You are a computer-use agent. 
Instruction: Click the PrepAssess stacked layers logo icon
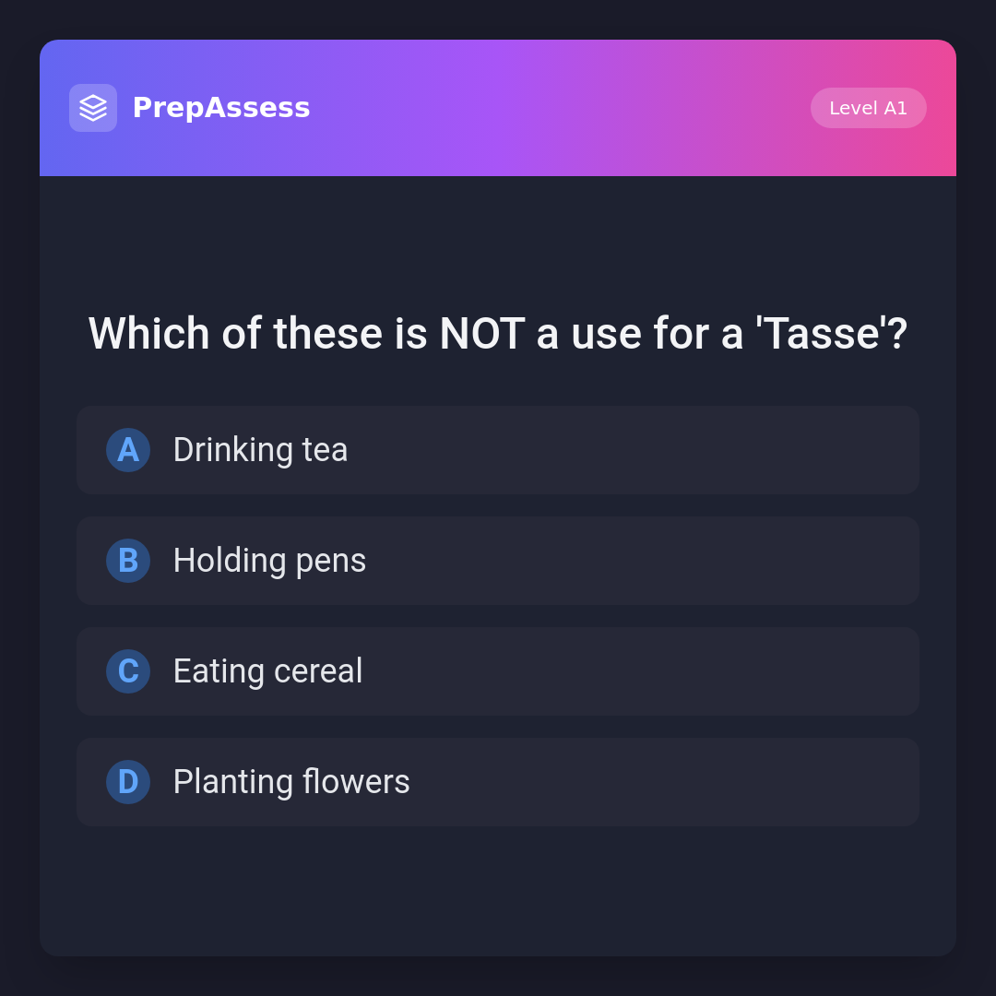(93, 108)
